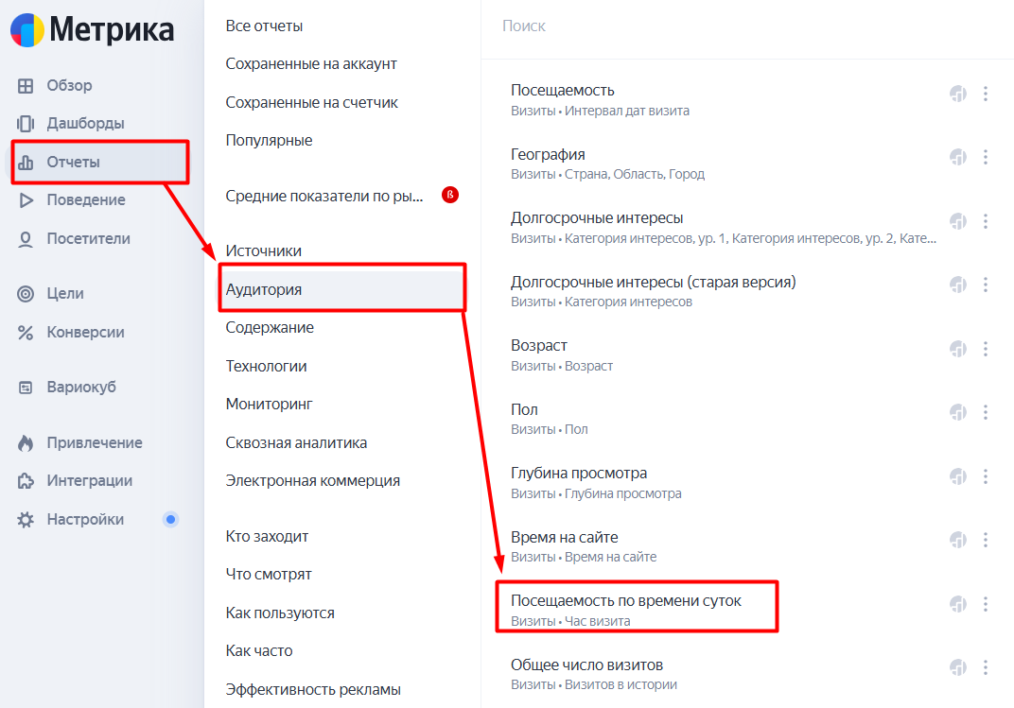The height and width of the screenshot is (708, 1014).
Task: Click the Дашборды icon in sidebar
Action: (x=26, y=124)
